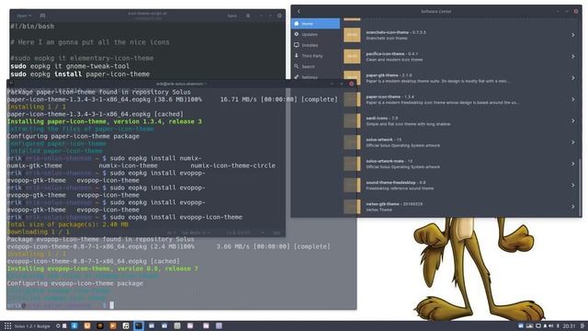Select the sound-theme-freedesktop package title
This screenshot has height=331, width=588.
[390, 182]
